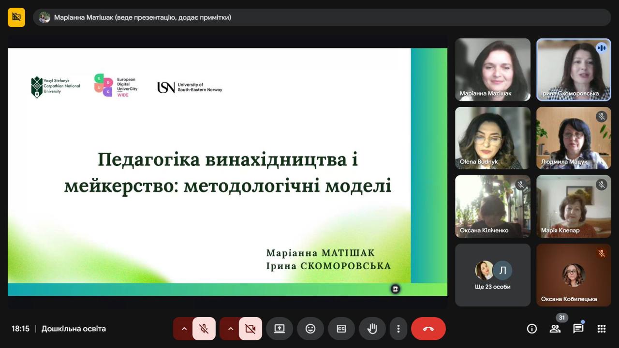
Task: Open more options three-dot menu
Action: pos(398,329)
